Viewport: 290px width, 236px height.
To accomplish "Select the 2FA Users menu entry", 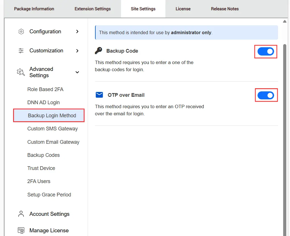I will [x=39, y=181].
